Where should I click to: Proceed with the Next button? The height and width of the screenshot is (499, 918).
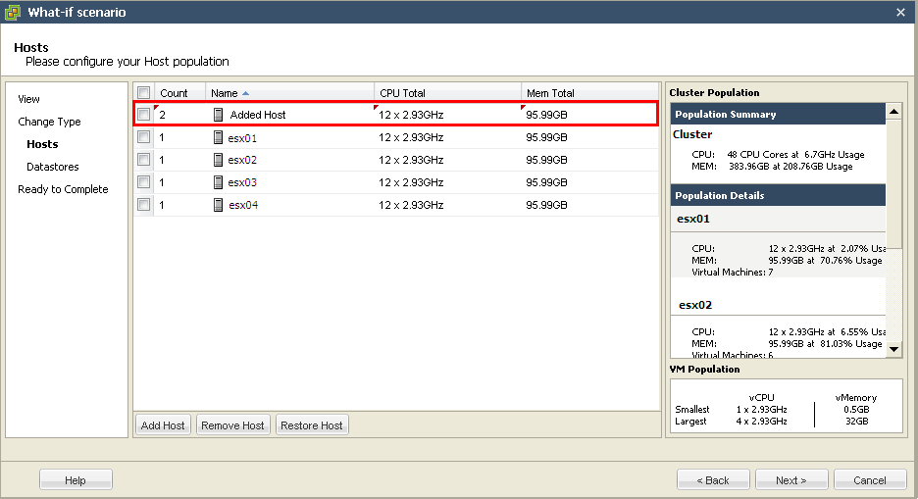coord(791,480)
